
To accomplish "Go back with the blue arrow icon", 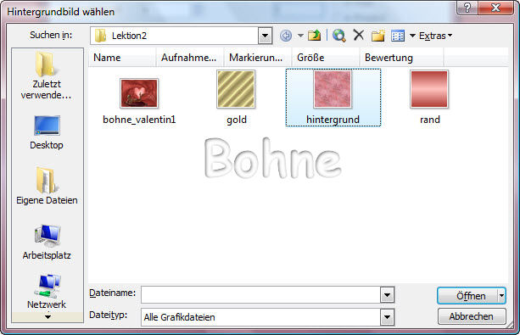I will [286, 36].
